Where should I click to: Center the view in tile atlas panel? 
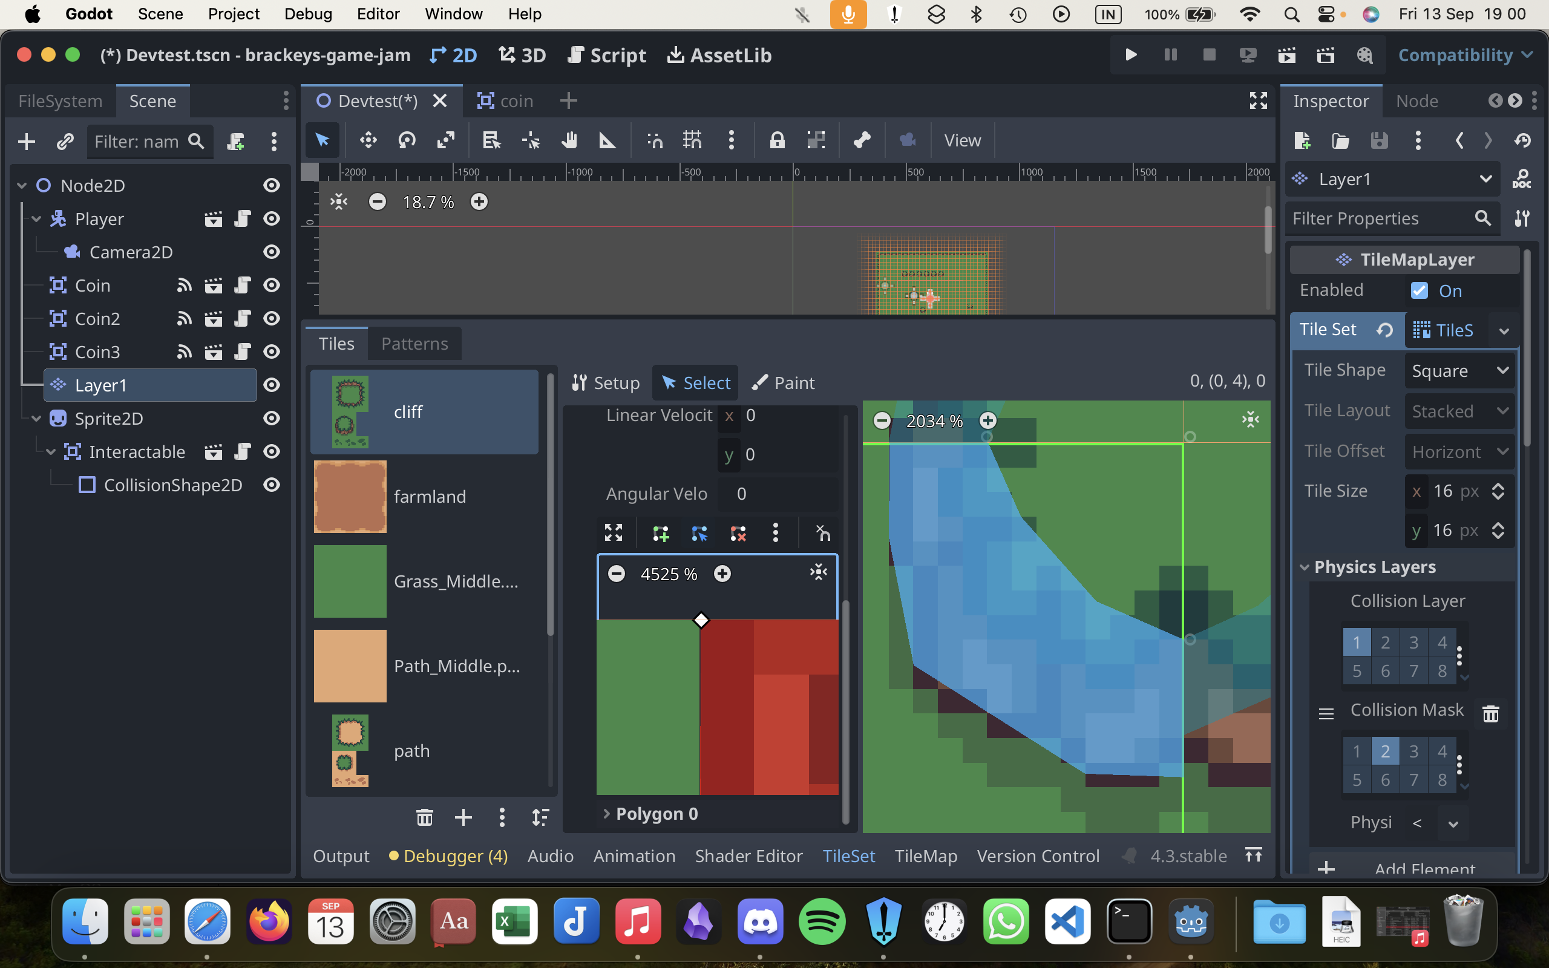[x=1250, y=420]
